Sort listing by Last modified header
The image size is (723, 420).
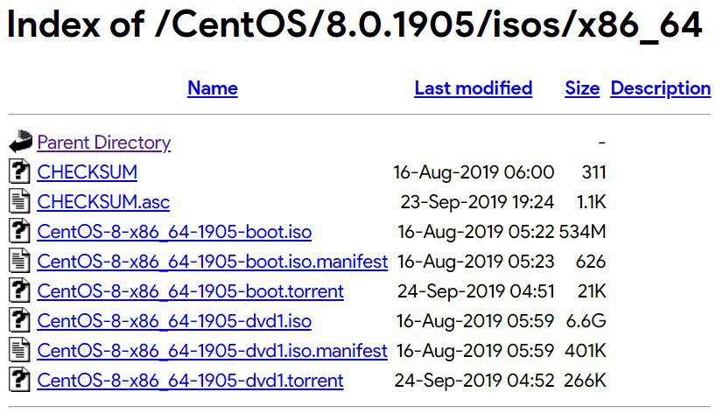[473, 88]
